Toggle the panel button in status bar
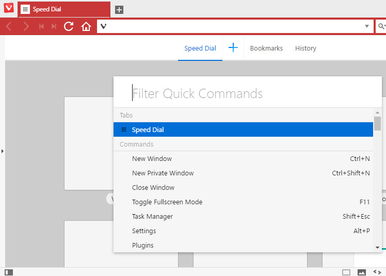Screen dimensions: 386x276 point(9,272)
